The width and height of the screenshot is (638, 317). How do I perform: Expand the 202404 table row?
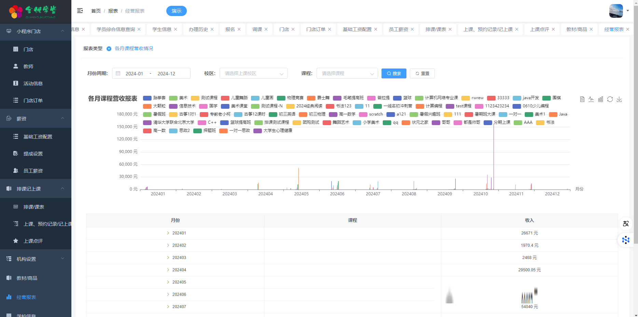click(x=168, y=270)
